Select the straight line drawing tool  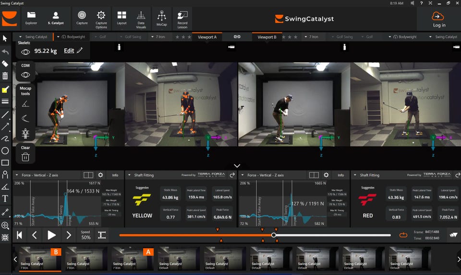tap(5, 114)
